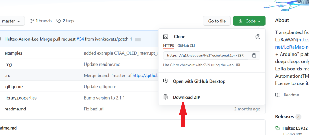Click the Clone terminal icon

(x=166, y=37)
